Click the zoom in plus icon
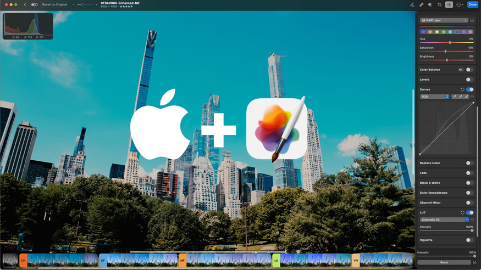 click(x=96, y=4)
